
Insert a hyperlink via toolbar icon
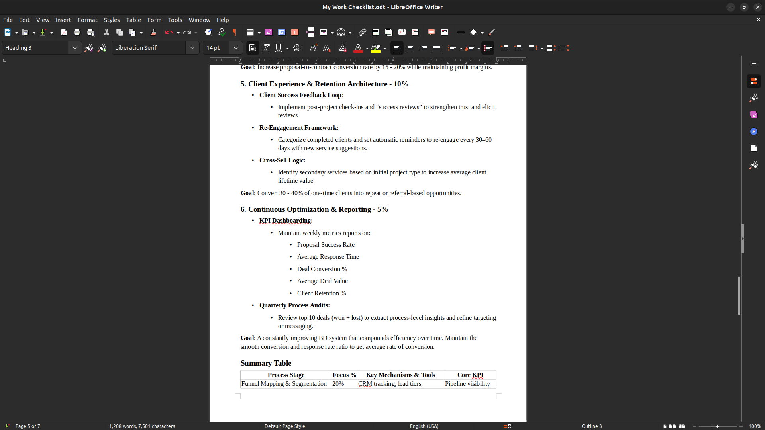[x=362, y=33]
